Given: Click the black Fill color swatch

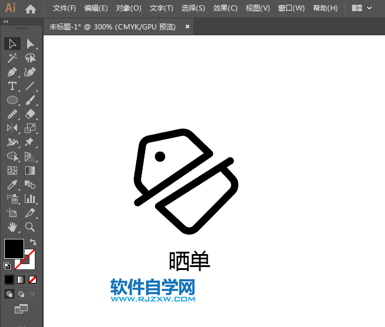Looking at the screenshot, I should click(x=14, y=249).
